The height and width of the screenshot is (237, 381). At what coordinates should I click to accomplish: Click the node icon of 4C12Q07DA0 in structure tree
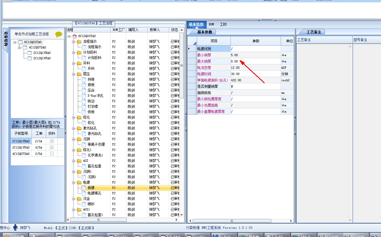pyautogui.click(x=25, y=47)
